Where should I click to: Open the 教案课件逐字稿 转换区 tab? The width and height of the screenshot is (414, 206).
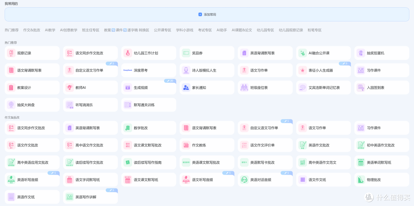(x=127, y=30)
